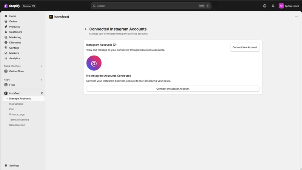This screenshot has width=302, height=170.
Task: Click the Settings gear icon
Action: pos(6,165)
